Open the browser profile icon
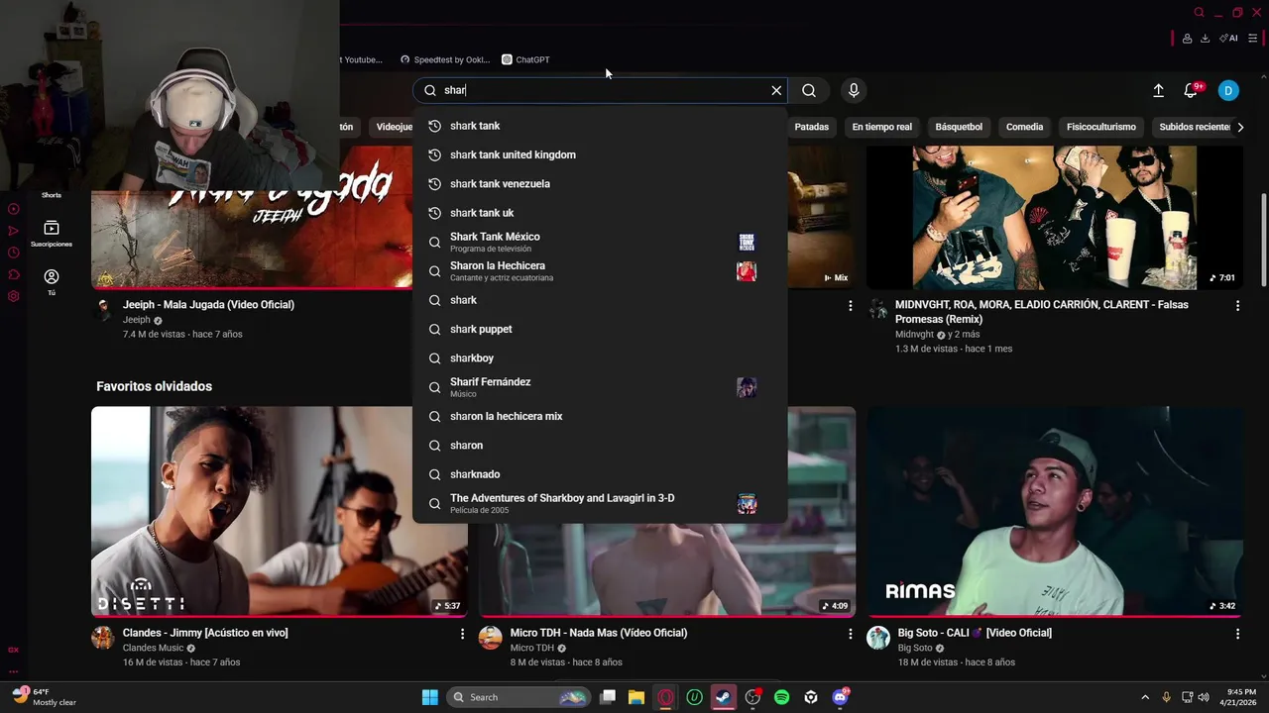Image resolution: width=1269 pixels, height=713 pixels. (x=1187, y=39)
